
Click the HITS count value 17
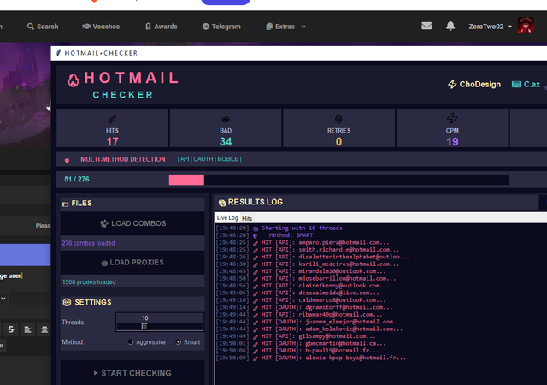[112, 142]
